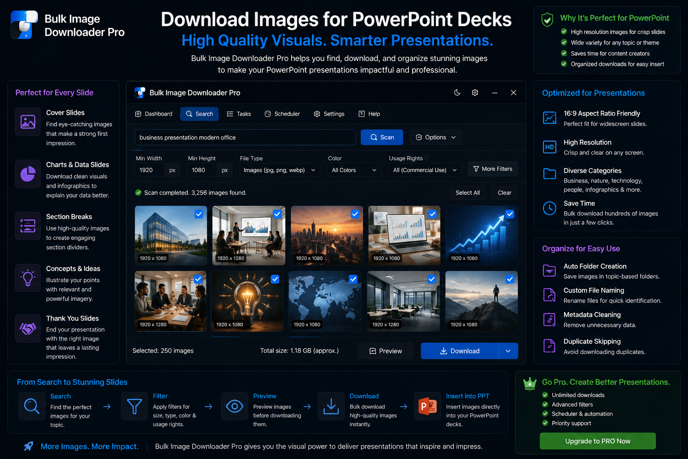
Task: Click the Diverse Categories folder icon
Action: click(550, 173)
